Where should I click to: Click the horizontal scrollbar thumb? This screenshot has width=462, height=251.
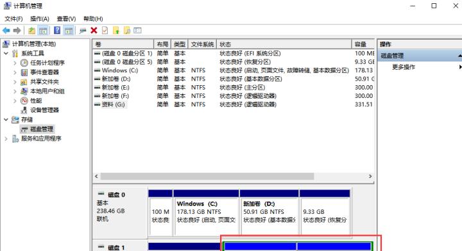coord(207,176)
